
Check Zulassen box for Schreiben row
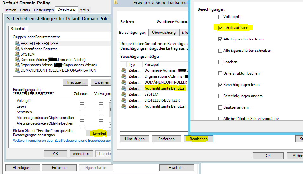(82, 112)
